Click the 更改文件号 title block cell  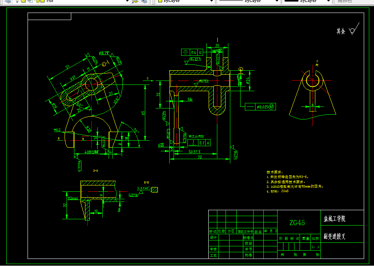point(245,231)
